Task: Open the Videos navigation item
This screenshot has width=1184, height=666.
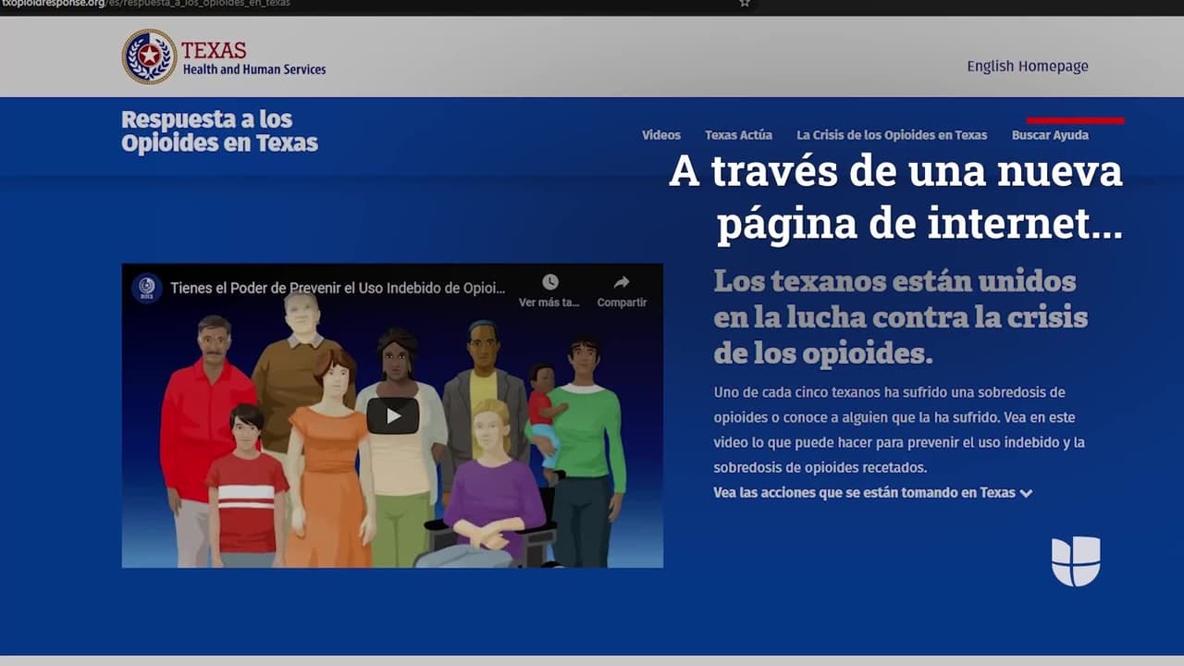Action: click(x=660, y=135)
